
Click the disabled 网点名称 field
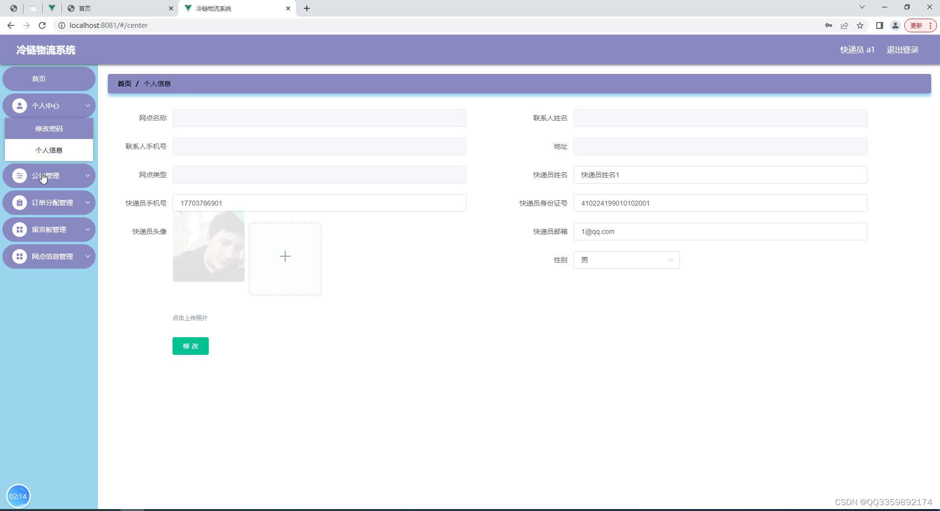(320, 118)
